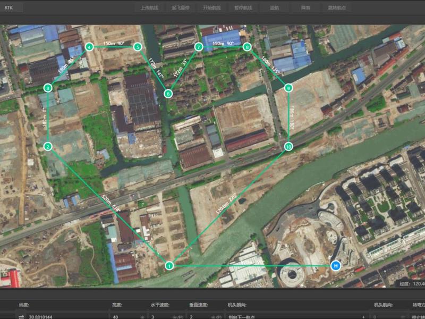Screen dimensions: 425x319
Task: Click the 机头航向 heading angle field showing 0
Action: 389,316
